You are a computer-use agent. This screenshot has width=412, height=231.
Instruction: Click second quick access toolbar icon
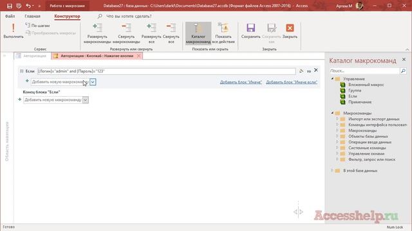pyautogui.click(x=19, y=6)
